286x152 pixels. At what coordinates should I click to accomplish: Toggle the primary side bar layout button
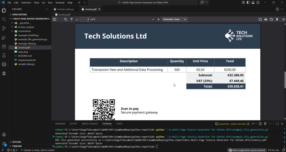(x=248, y=3)
